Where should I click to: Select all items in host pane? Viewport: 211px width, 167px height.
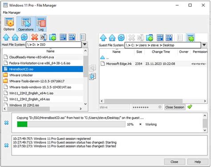[63, 37]
